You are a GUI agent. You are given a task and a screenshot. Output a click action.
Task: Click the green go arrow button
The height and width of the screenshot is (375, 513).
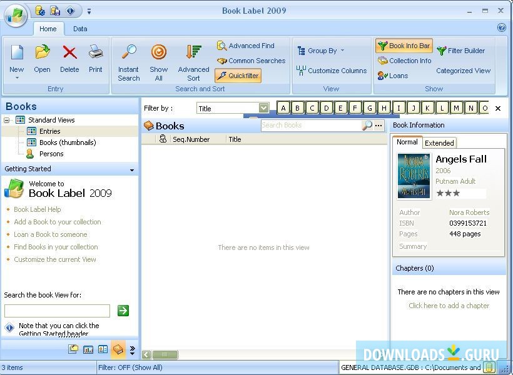pos(123,311)
